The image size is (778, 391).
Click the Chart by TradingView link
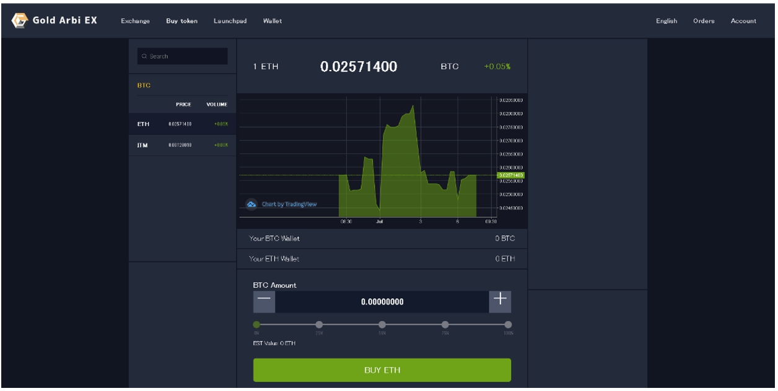point(289,204)
